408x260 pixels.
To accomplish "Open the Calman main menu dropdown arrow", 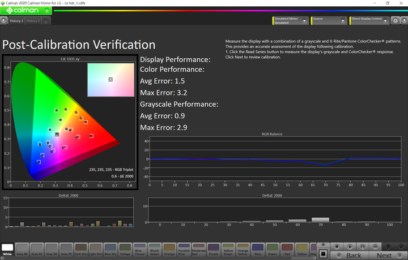I will coord(47,11).
